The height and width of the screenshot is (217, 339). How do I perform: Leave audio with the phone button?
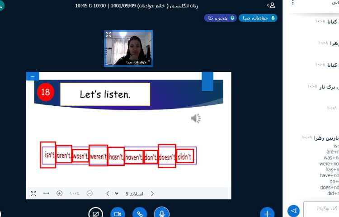[140, 213]
